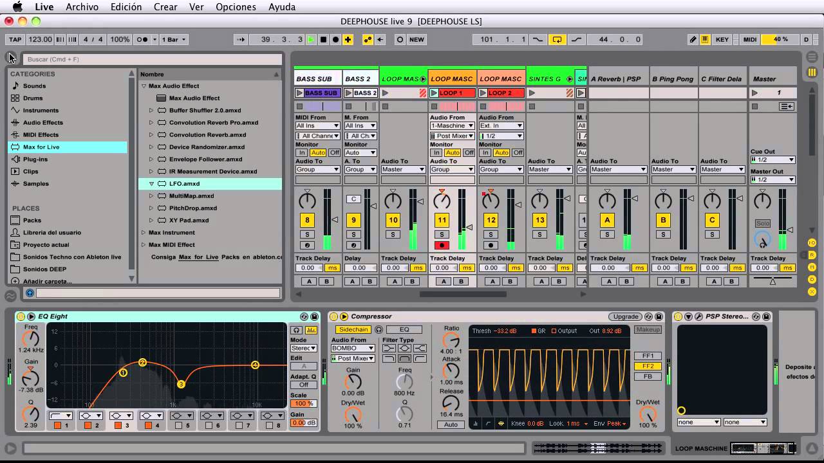Expand the Max Instrument folder
The width and height of the screenshot is (824, 463).
coord(144,232)
